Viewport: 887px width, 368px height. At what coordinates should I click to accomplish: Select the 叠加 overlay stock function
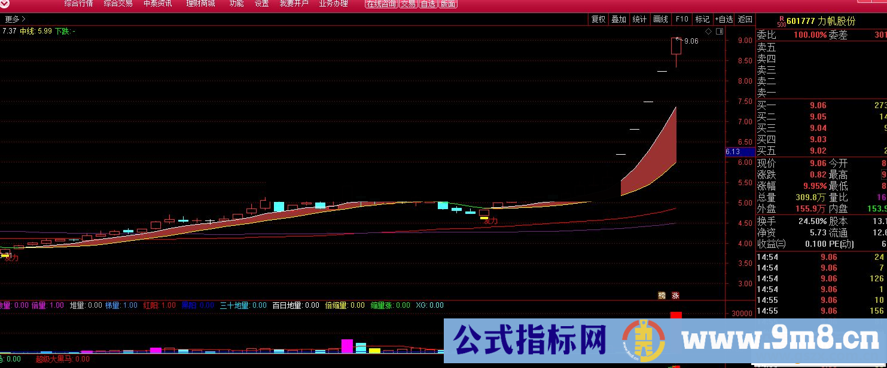[619, 19]
